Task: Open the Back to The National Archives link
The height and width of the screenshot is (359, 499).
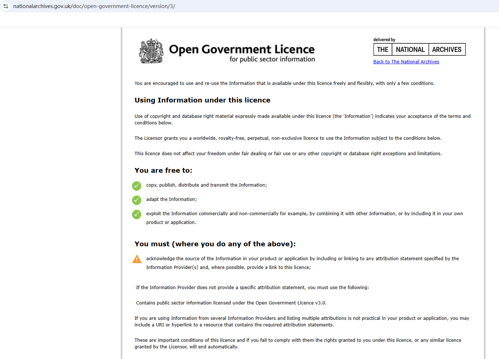Action: click(x=406, y=62)
